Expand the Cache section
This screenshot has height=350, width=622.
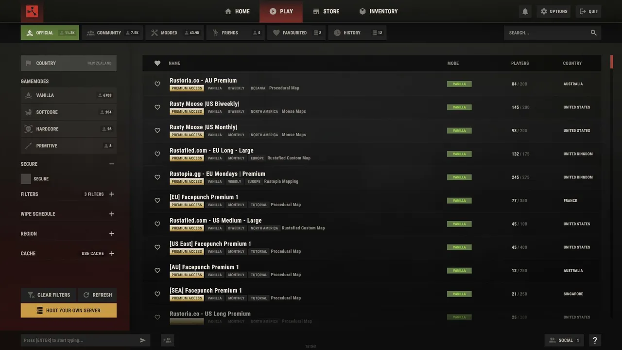[112, 254]
